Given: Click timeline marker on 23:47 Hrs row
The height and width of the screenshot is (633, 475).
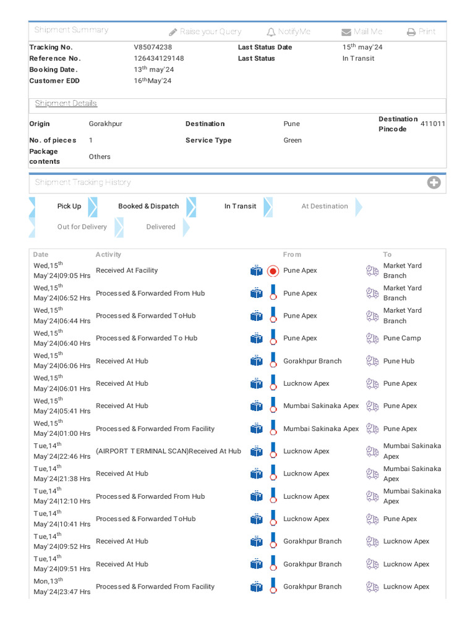Looking at the screenshot, I should [x=273, y=587].
